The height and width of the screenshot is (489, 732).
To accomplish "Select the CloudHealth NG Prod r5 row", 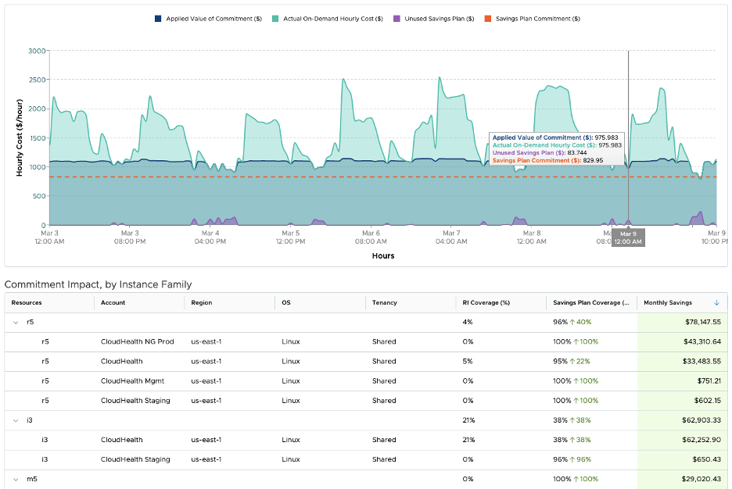I will coord(366,341).
